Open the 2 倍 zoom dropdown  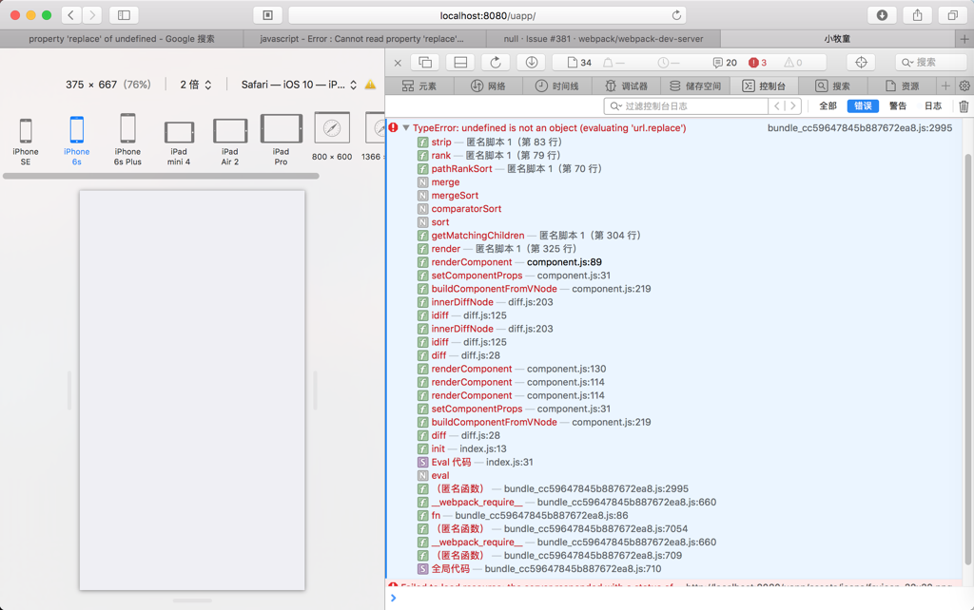click(195, 84)
